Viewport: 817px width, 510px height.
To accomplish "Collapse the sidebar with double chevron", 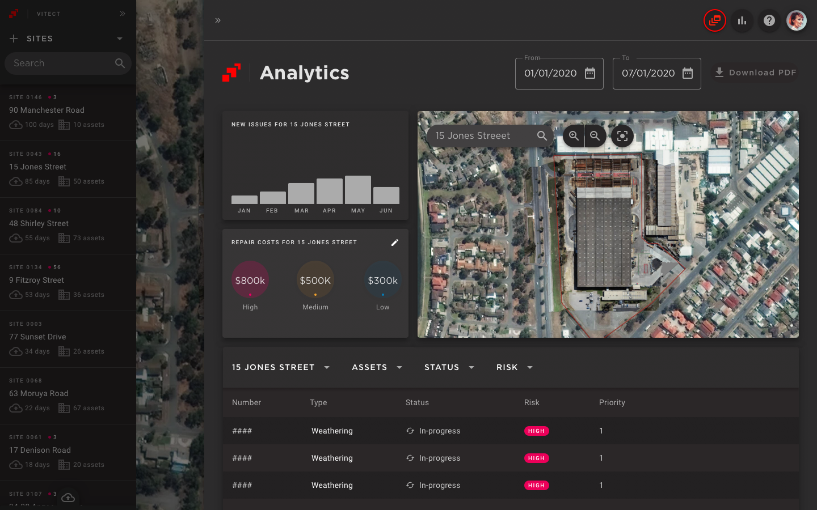I will pos(123,14).
